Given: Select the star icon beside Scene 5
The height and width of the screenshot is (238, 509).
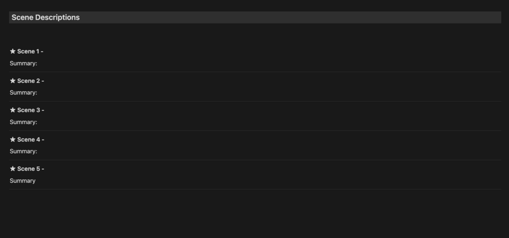Looking at the screenshot, I should (13, 169).
